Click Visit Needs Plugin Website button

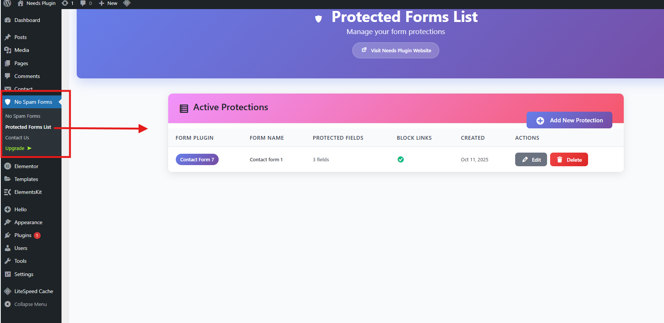[x=396, y=50]
